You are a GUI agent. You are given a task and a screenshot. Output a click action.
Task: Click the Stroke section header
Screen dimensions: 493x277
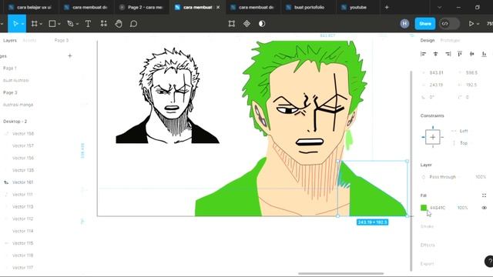click(x=427, y=226)
